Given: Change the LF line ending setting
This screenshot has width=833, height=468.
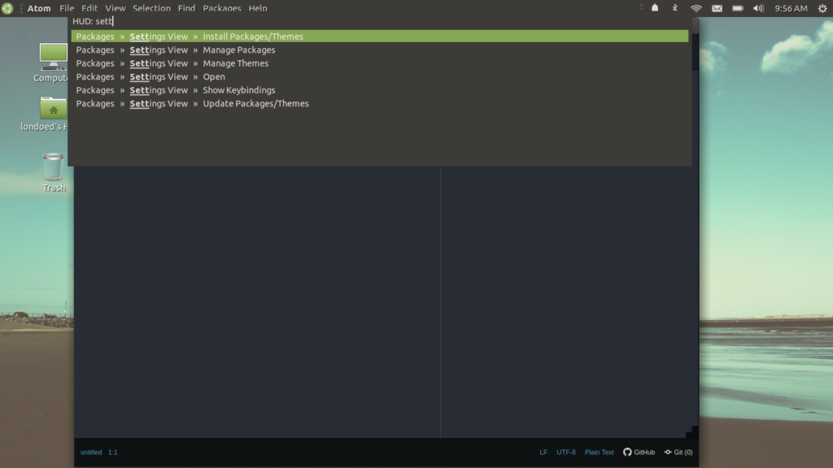Looking at the screenshot, I should pos(543,452).
